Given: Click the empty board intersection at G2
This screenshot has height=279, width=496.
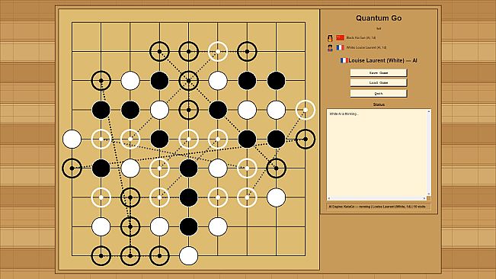Looking at the screenshot, I should (x=247, y=227).
